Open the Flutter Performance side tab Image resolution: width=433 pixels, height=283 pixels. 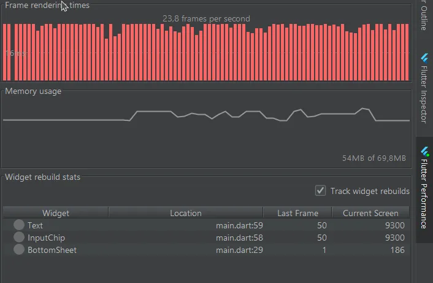[x=424, y=190]
